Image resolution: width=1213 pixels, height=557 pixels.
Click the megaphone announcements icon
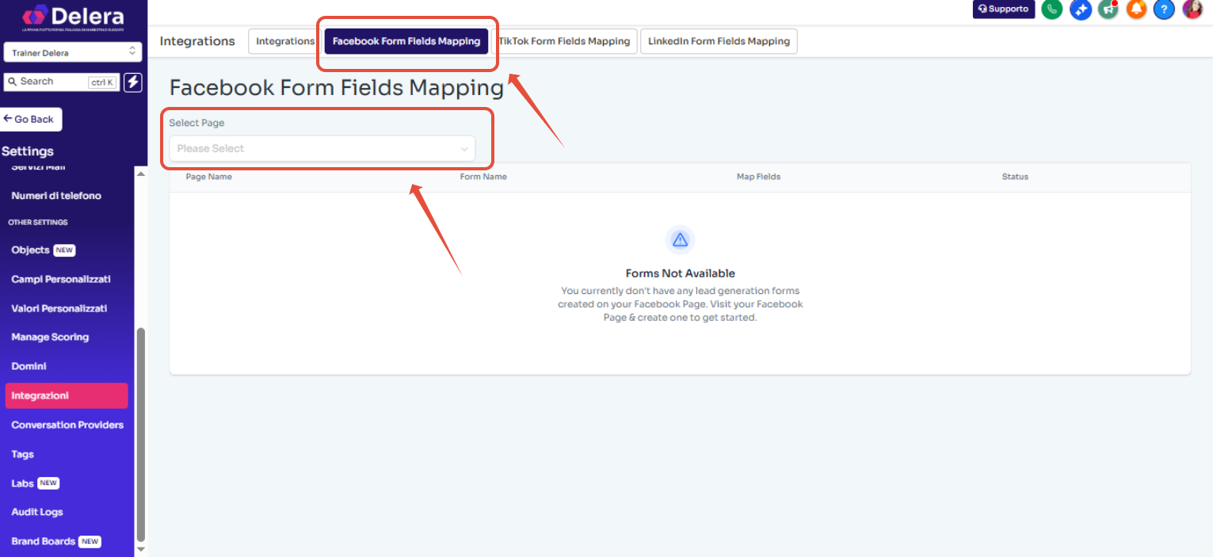click(x=1108, y=10)
